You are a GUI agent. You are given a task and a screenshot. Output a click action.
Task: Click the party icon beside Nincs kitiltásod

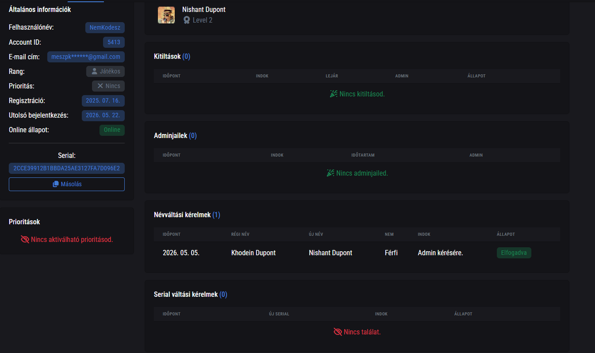click(x=334, y=94)
